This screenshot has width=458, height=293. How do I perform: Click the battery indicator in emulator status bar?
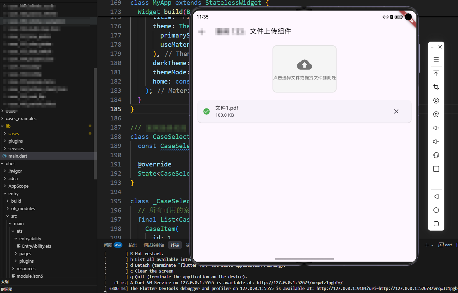click(x=399, y=17)
